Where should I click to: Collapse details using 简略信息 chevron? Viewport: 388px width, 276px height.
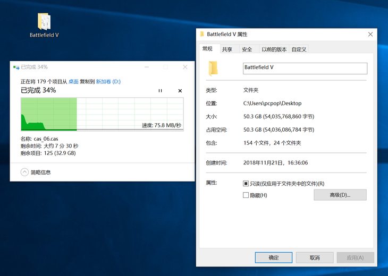pyautogui.click(x=24, y=172)
